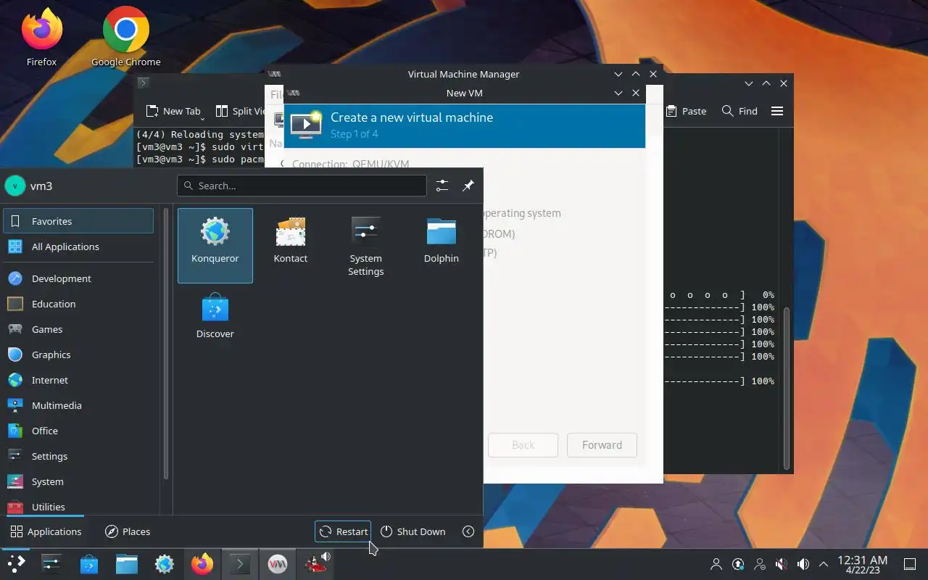Click red audio-playing app in taskbar

[315, 563]
